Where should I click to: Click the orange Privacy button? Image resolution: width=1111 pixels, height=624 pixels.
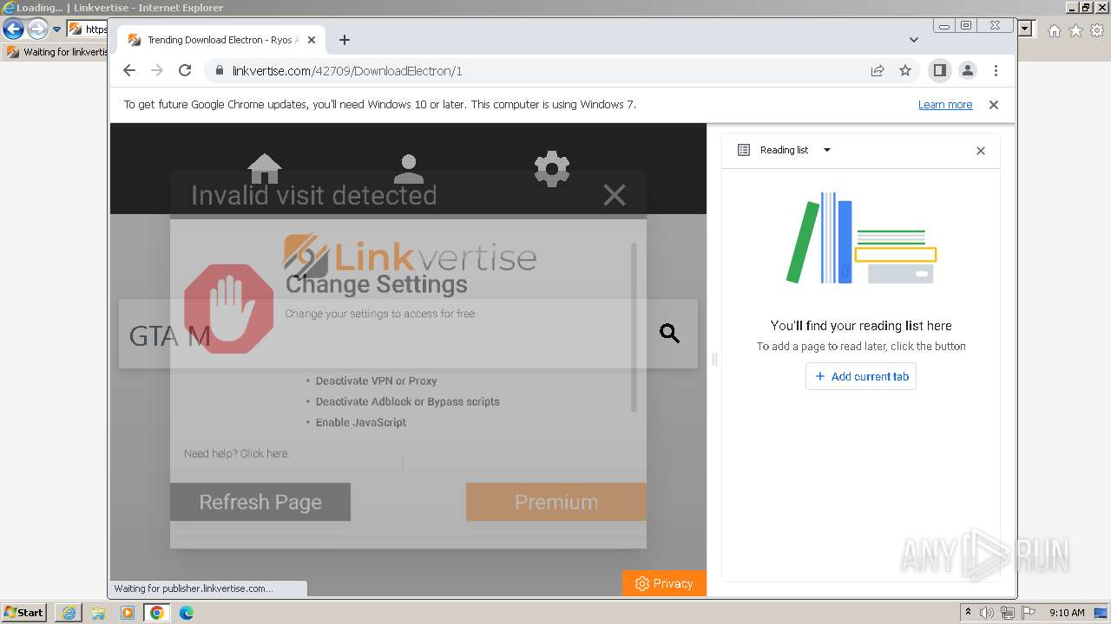664,583
